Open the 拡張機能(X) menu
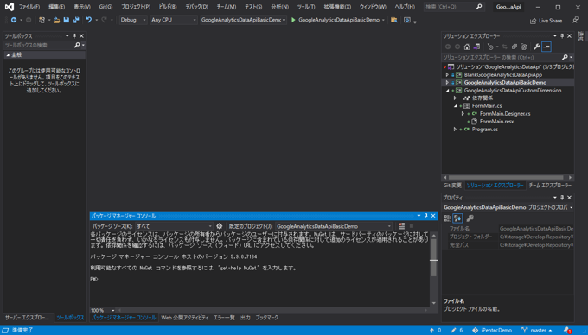Viewport: 588px width, 335px height. (337, 7)
